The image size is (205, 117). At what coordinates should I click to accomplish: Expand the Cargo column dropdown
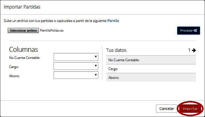76,66
